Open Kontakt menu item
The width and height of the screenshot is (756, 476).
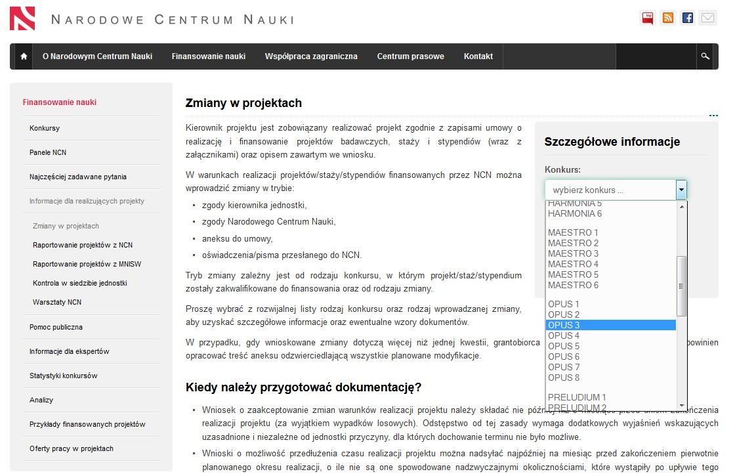click(x=478, y=56)
